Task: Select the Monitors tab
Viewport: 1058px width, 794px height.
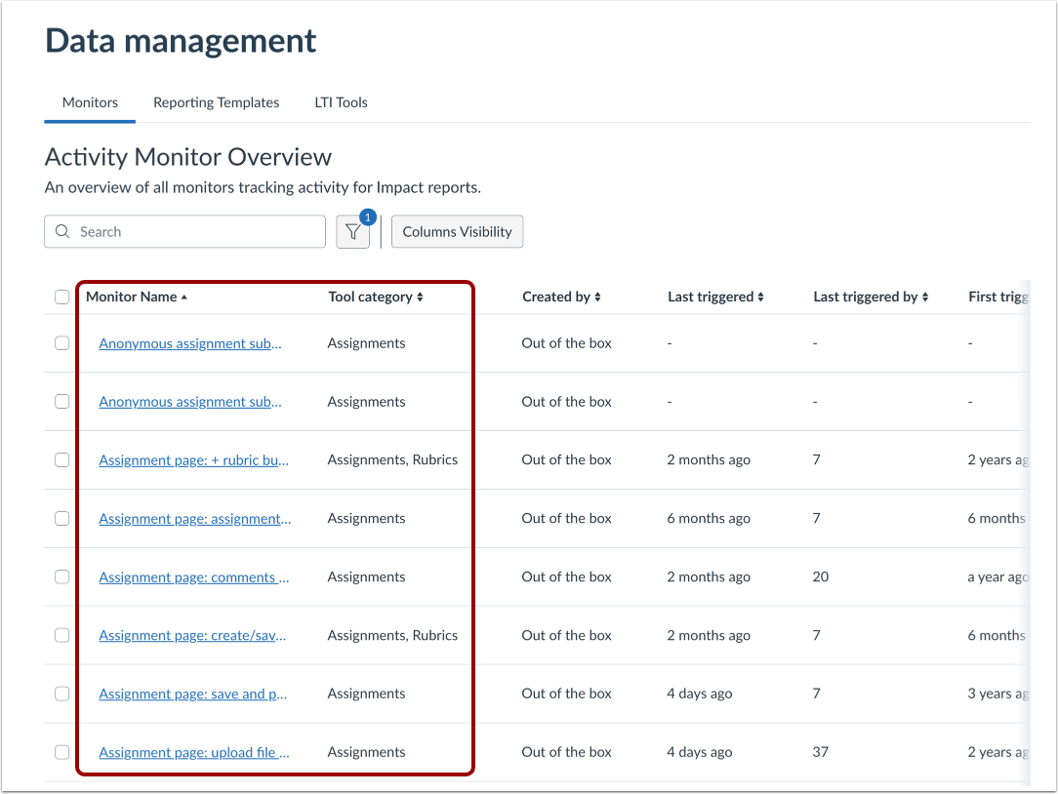Action: [89, 102]
